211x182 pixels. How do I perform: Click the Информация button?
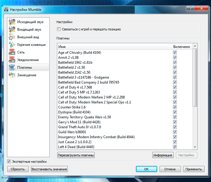(163, 155)
